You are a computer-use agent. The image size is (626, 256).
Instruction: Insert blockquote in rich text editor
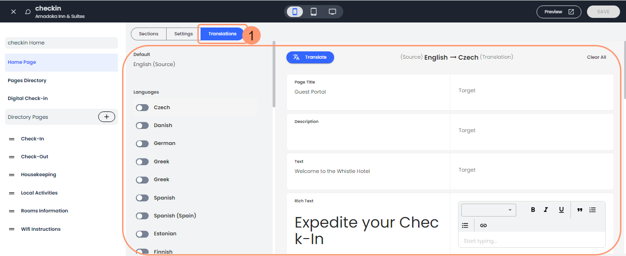[x=580, y=210]
